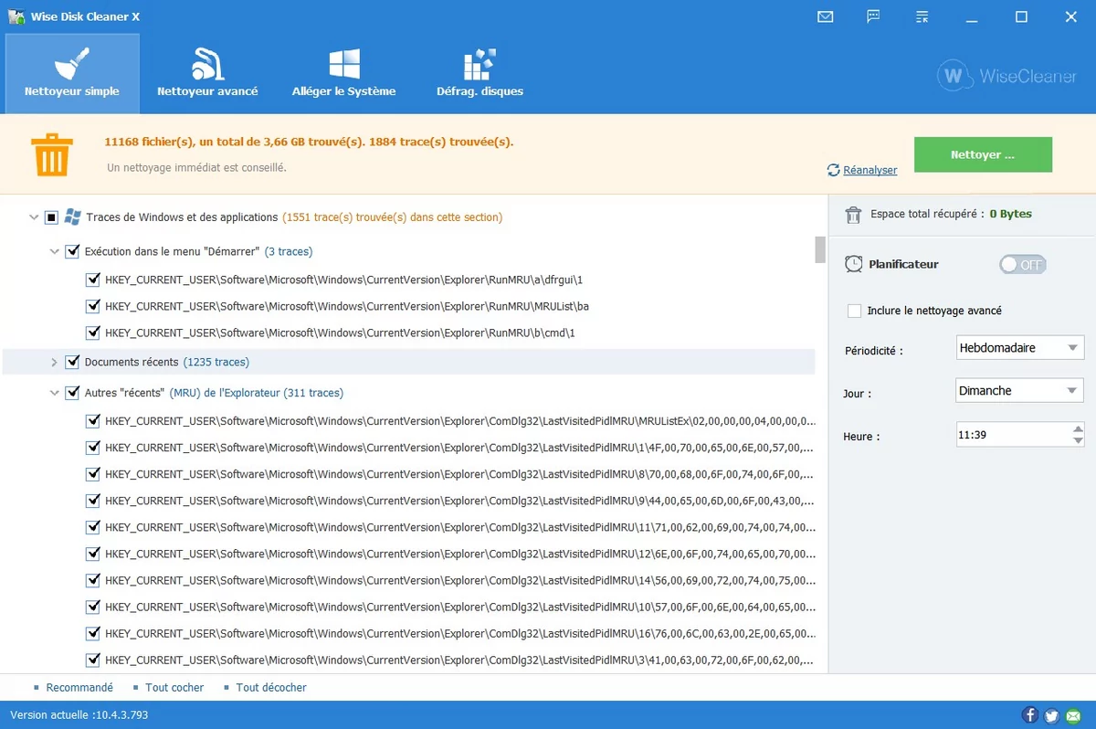Uncheck the LastVisitedPidlMRU\11\71 entry checkbox

click(x=92, y=527)
